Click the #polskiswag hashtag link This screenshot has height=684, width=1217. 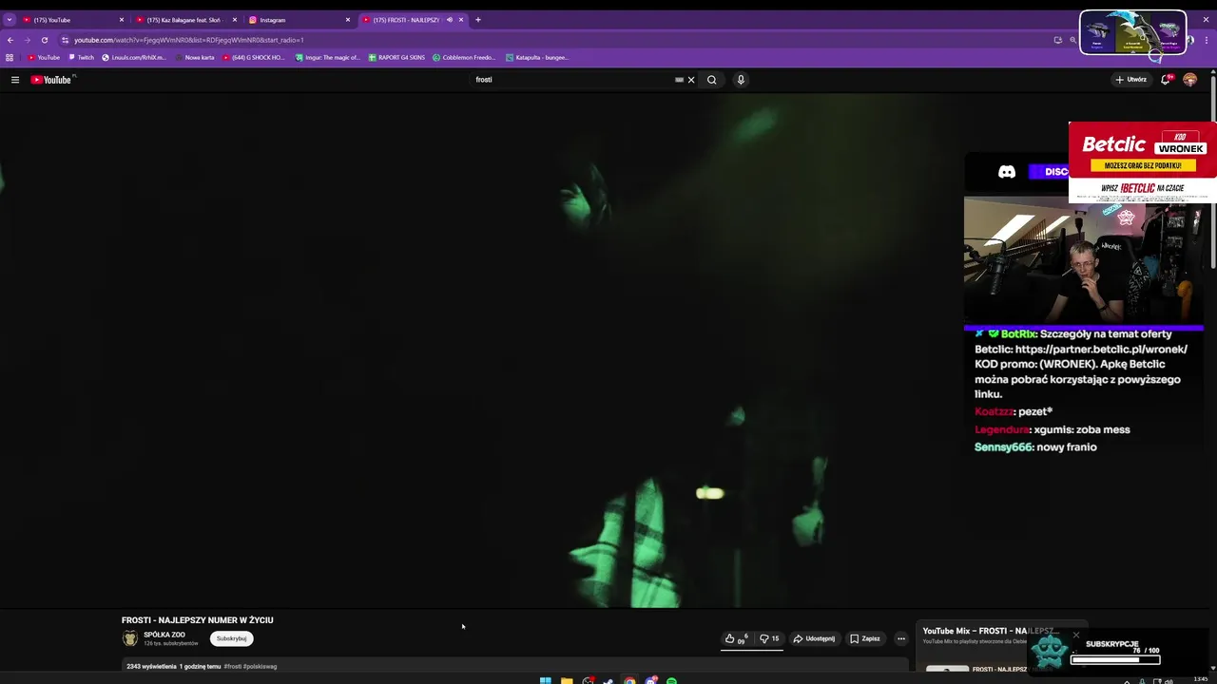coord(260,666)
